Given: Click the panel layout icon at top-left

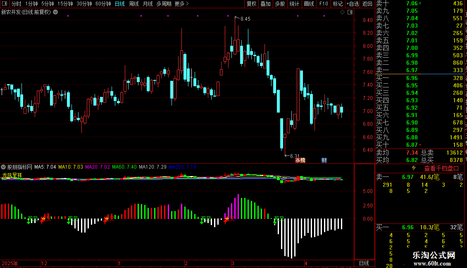Looking at the screenshot, I should coord(5,4).
